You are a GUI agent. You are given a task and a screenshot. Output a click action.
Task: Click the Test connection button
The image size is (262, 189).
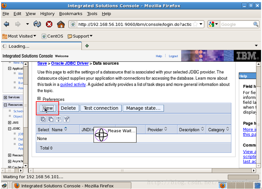101,108
